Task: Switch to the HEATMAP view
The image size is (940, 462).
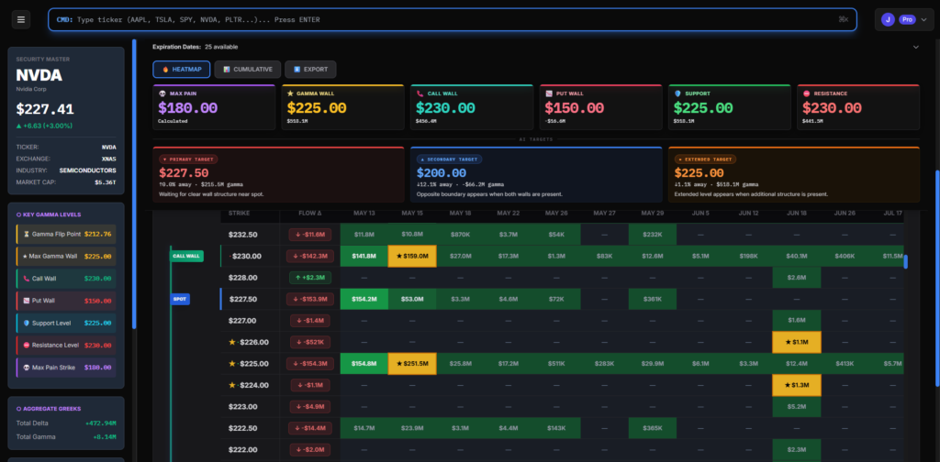Action: pos(181,70)
